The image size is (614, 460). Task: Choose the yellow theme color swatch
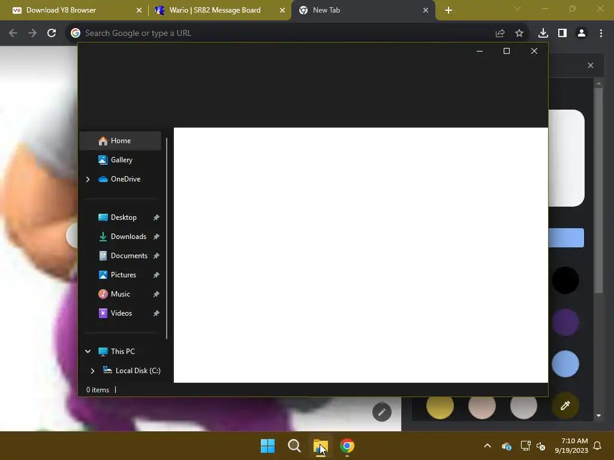point(440,407)
